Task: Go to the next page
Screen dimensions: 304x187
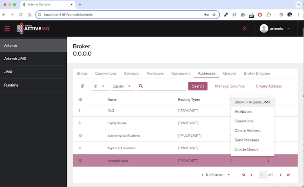Action: (x=281, y=175)
